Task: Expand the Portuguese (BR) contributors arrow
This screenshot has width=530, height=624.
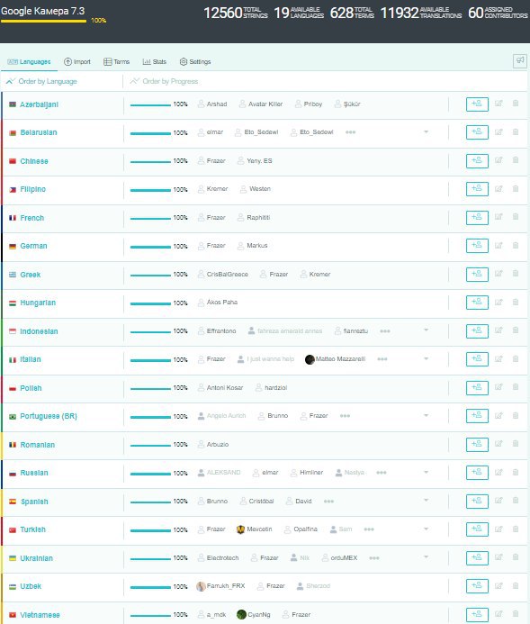Action: point(426,415)
